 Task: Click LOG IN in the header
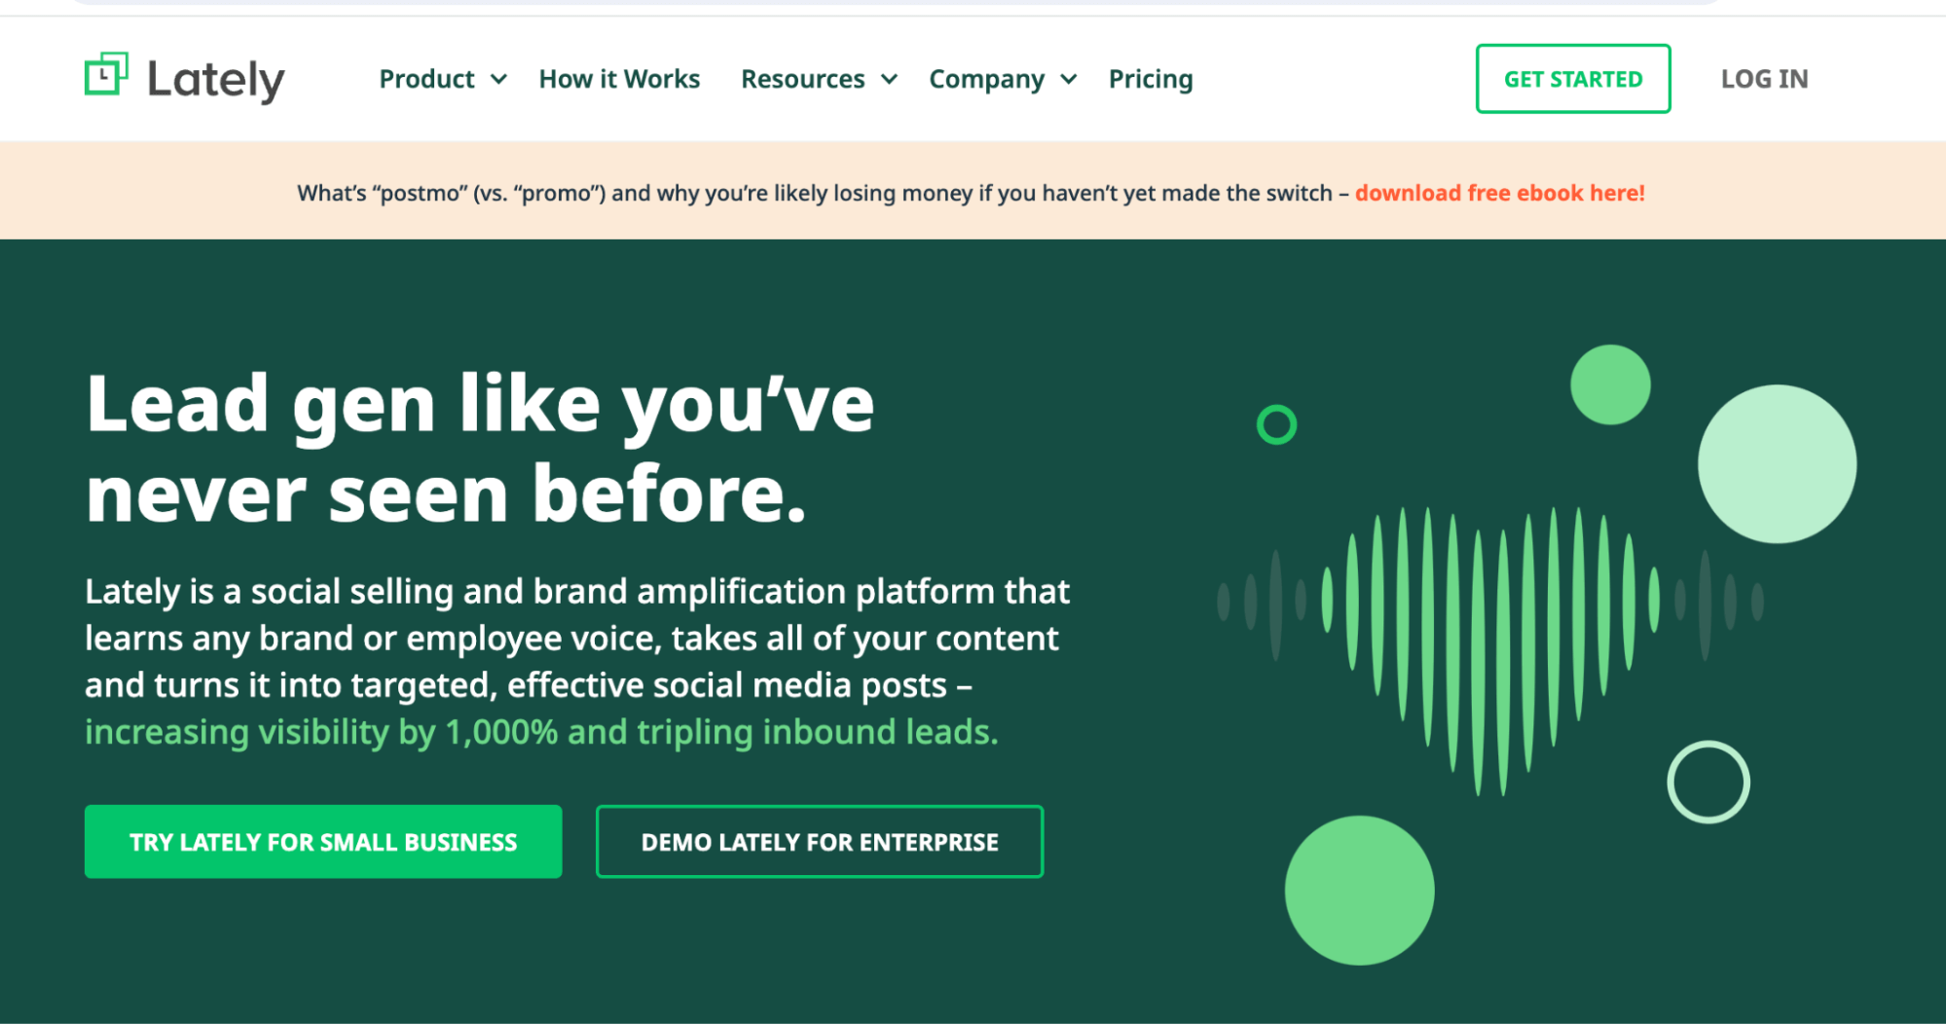1764,79
